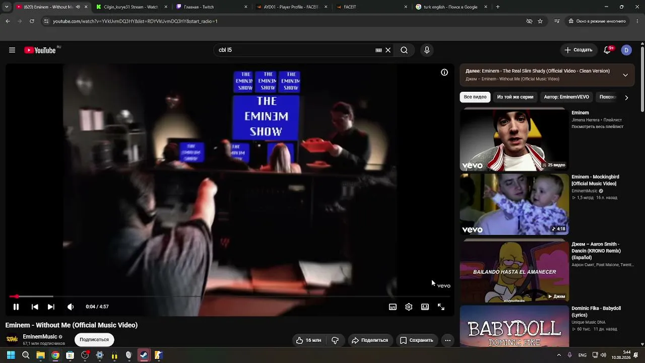Screen dimensions: 645x363
Task: Open the account avatar menu
Action: click(626, 50)
